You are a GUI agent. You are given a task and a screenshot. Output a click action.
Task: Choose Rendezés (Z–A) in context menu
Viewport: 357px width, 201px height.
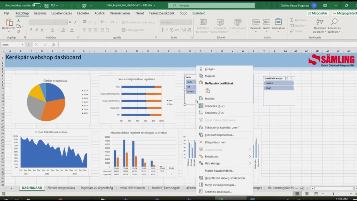point(225,113)
